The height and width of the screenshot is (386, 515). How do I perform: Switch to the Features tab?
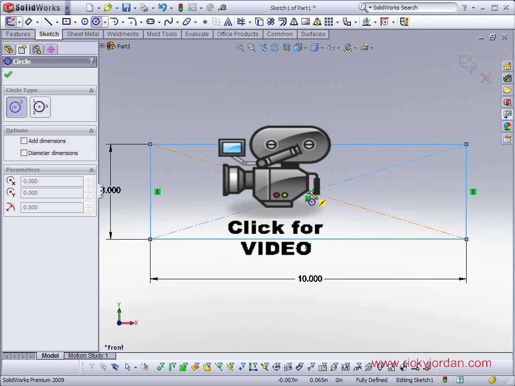18,34
